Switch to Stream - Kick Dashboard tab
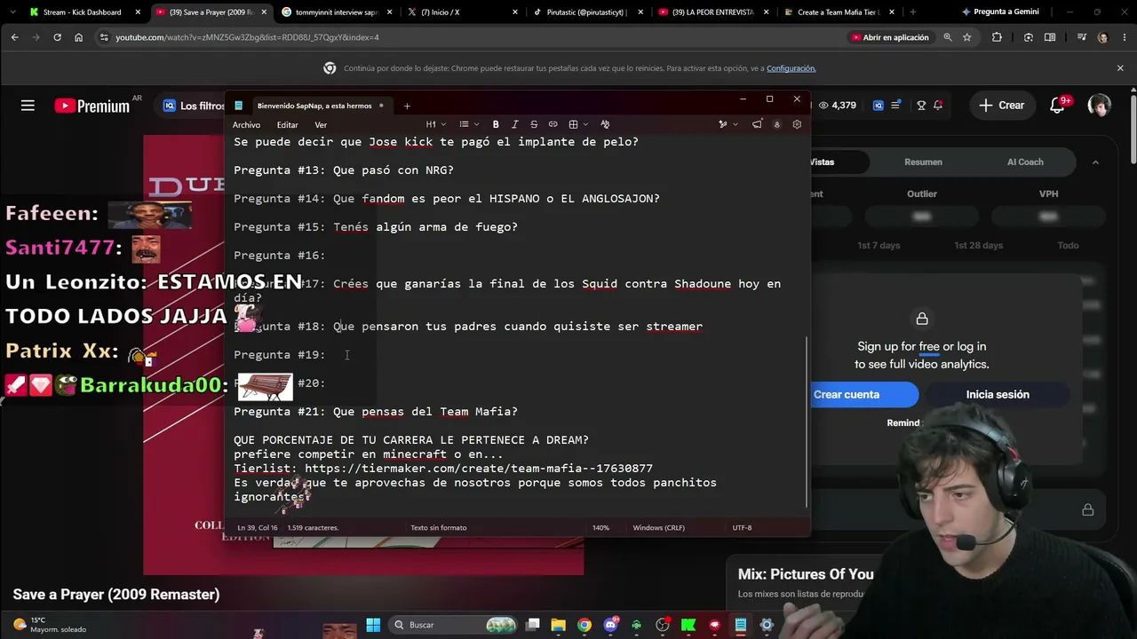 [82, 12]
